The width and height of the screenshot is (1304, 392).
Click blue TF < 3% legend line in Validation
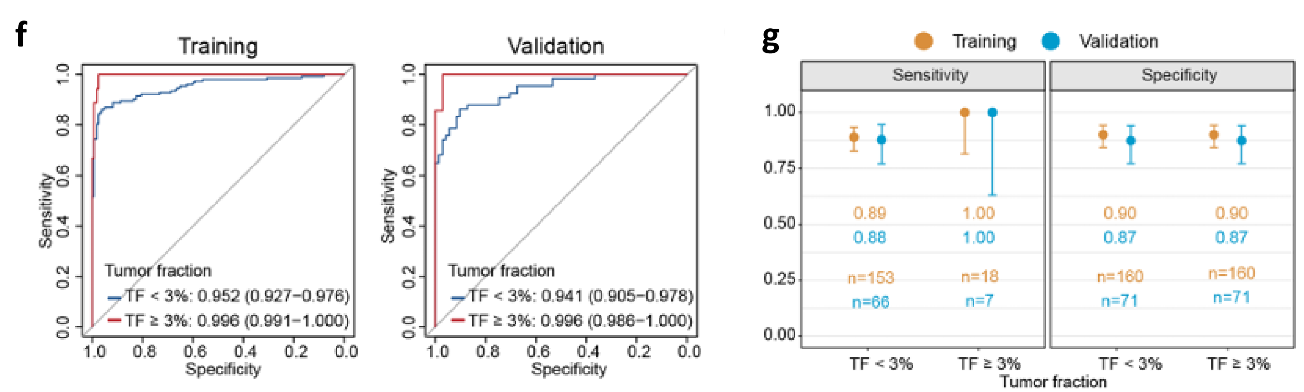458,297
